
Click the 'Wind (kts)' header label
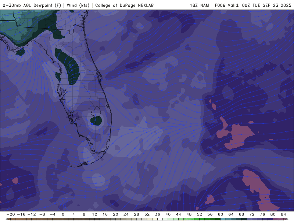click(78, 5)
